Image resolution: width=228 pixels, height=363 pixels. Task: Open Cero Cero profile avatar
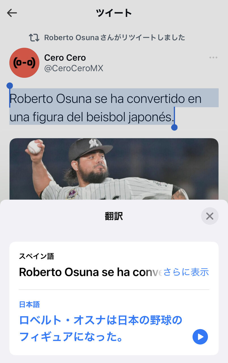24,63
